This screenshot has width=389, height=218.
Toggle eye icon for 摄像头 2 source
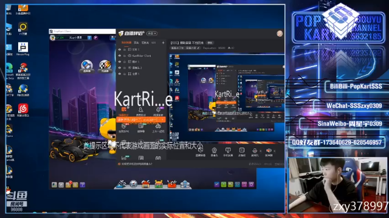(120, 68)
